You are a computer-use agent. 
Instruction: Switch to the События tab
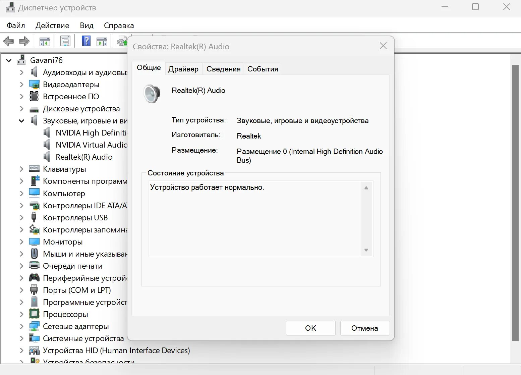(263, 69)
